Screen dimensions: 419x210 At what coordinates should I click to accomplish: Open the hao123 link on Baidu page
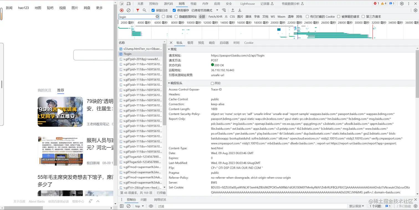coord(24,8)
